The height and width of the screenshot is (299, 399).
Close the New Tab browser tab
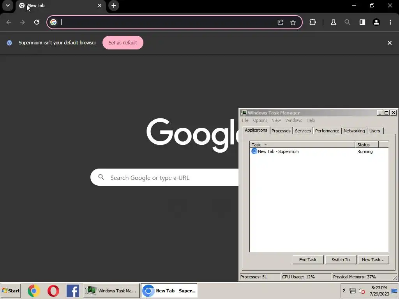point(100,5)
